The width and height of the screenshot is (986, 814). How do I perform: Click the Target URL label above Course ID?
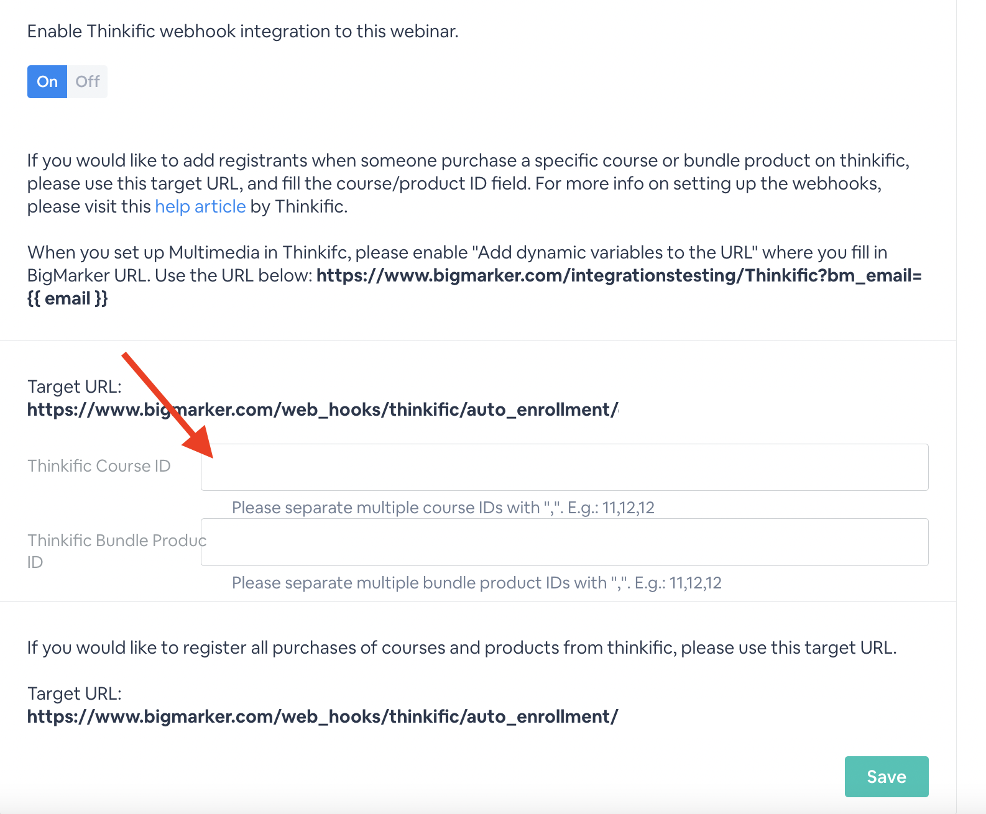[75, 386]
